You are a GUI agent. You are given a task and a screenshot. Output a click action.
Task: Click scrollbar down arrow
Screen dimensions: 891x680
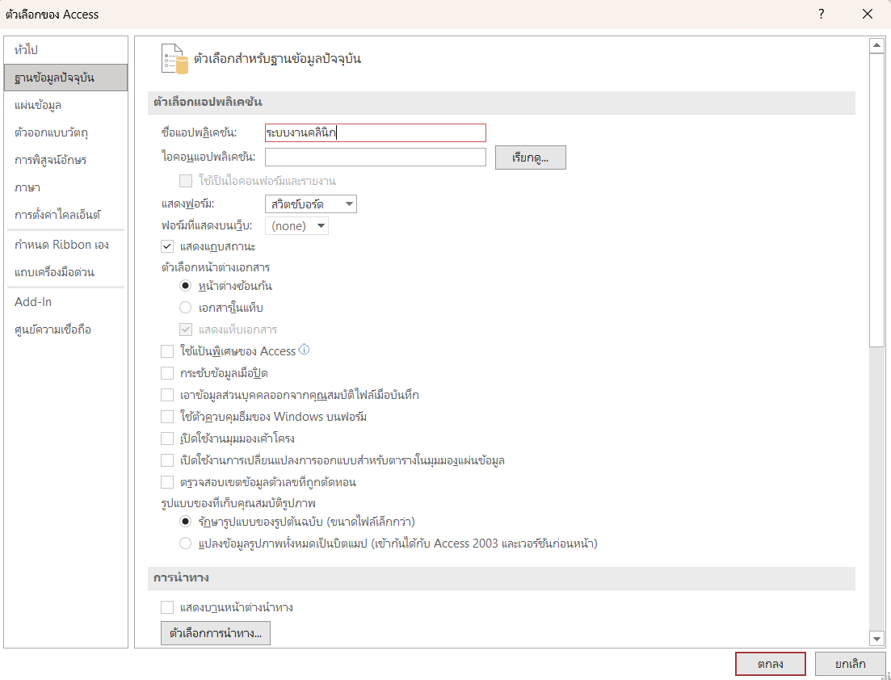tap(876, 639)
